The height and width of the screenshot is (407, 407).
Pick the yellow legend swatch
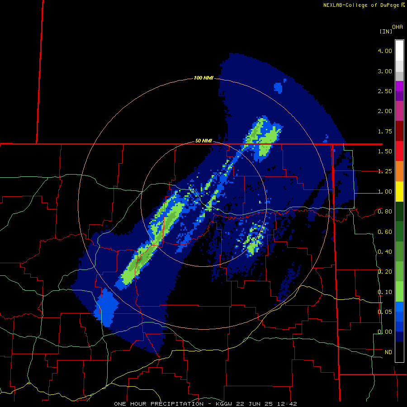399,191
